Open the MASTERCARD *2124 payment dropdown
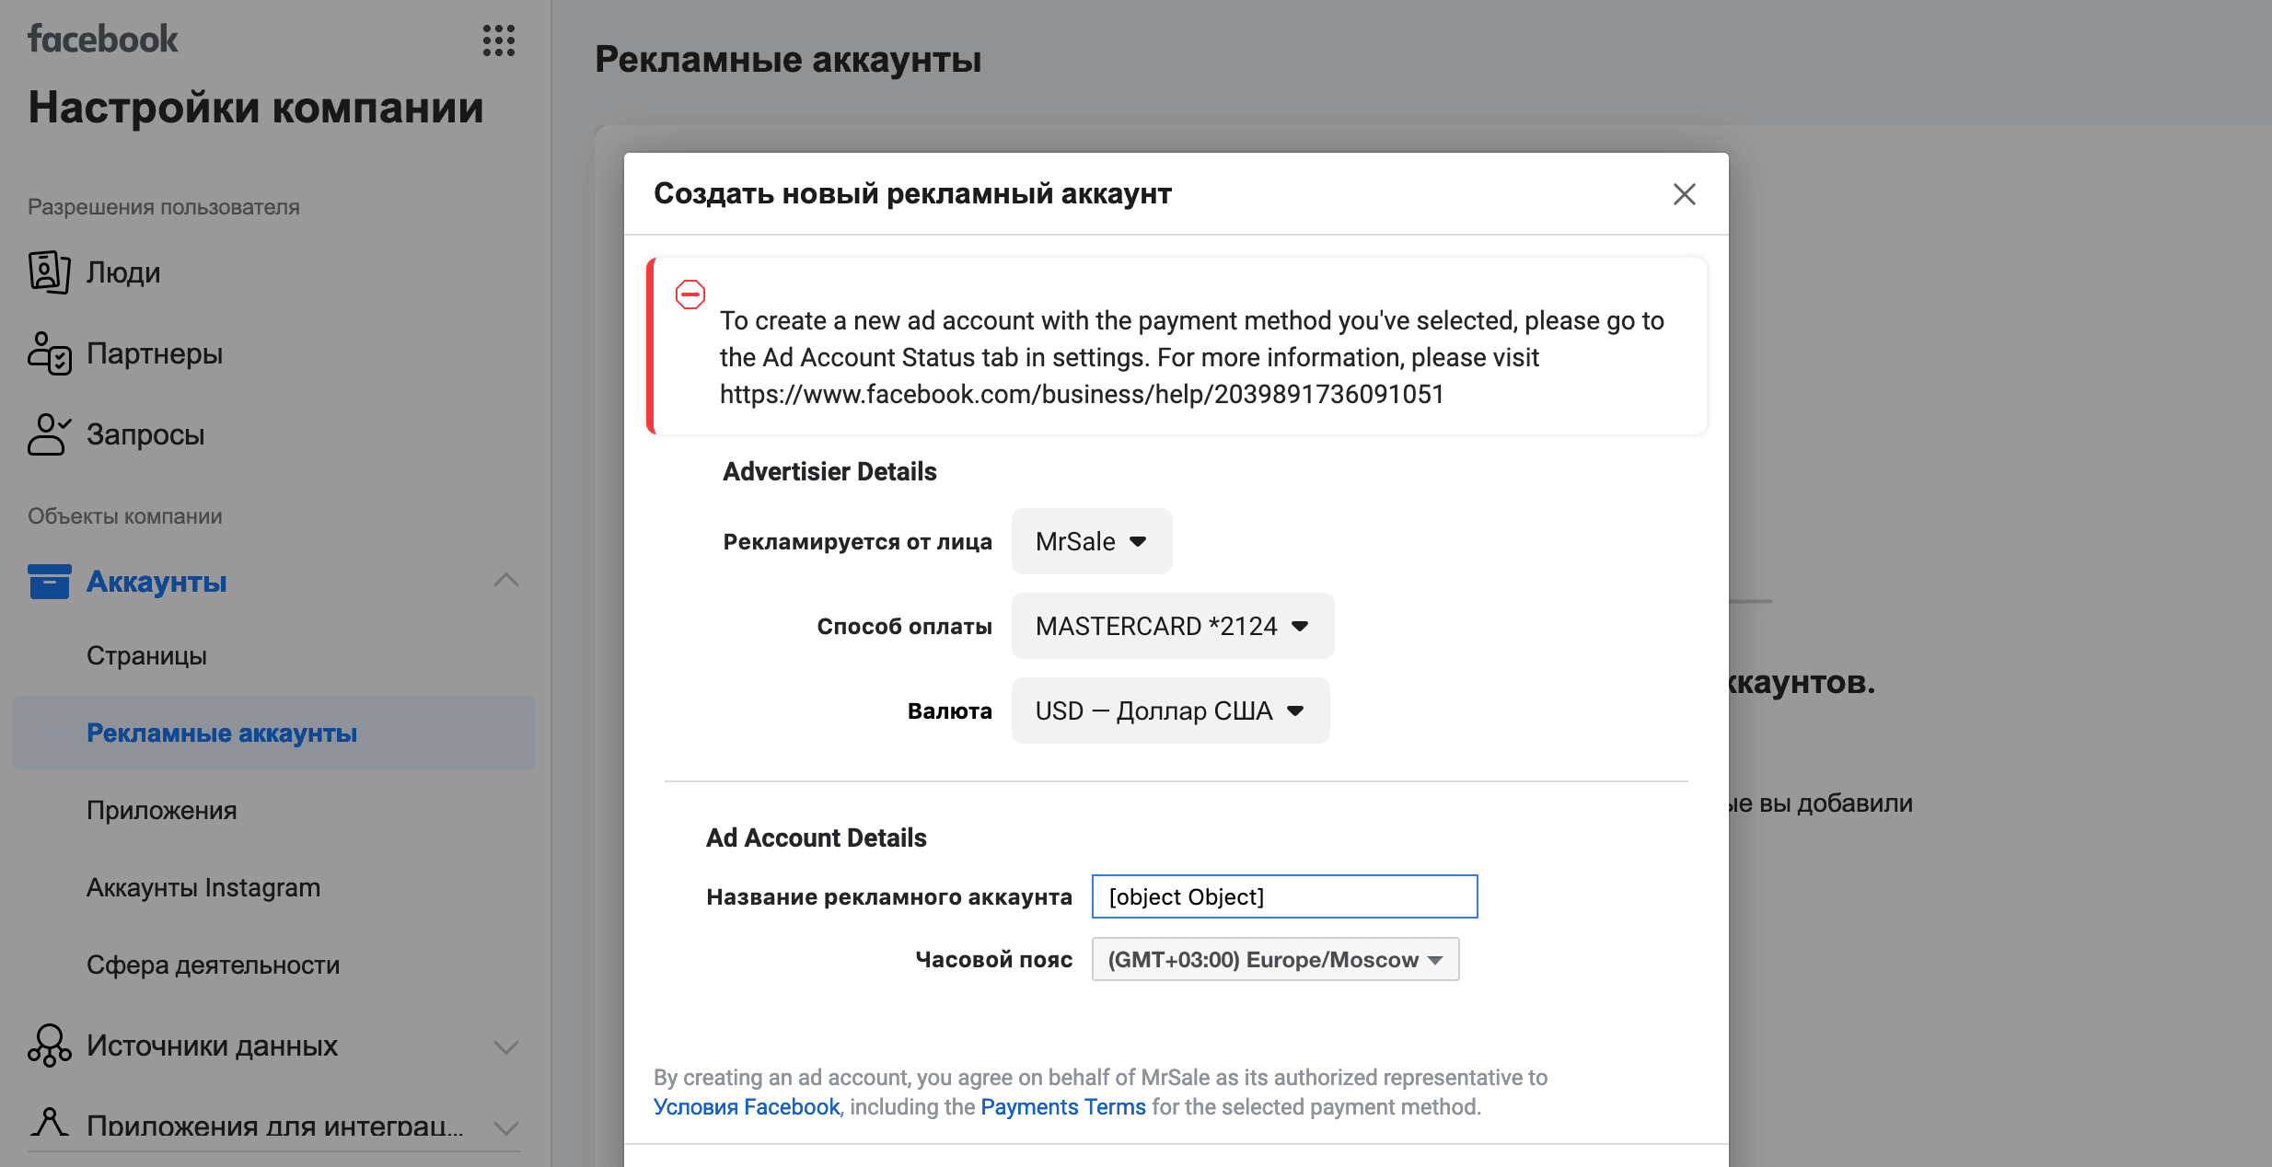Image resolution: width=2272 pixels, height=1167 pixels. tap(1173, 626)
